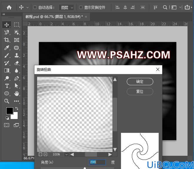Select the Crop tool

(x=6, y=40)
